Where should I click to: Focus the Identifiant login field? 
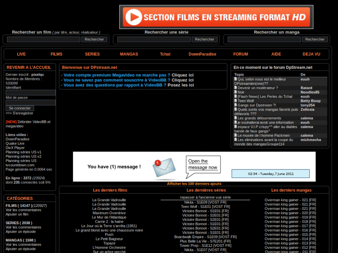[x=30, y=93]
